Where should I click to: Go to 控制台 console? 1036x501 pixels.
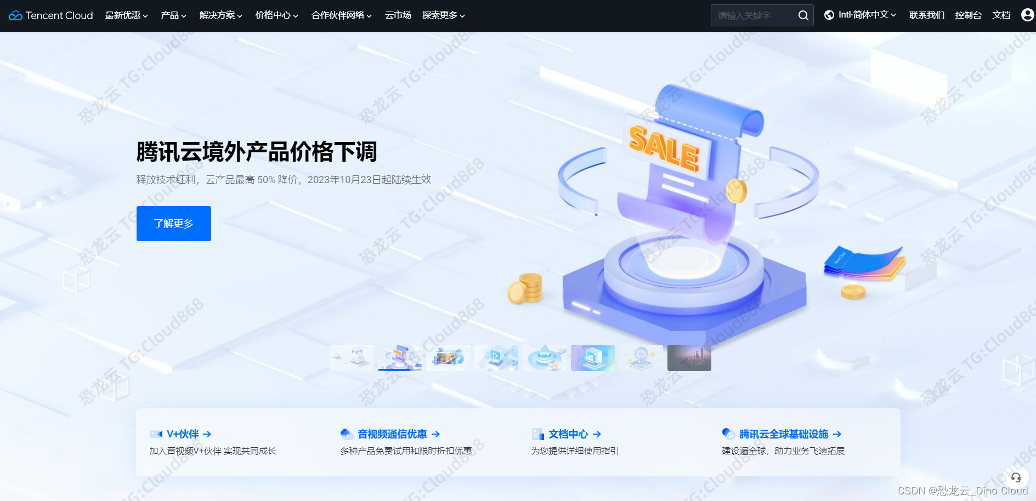pyautogui.click(x=969, y=15)
